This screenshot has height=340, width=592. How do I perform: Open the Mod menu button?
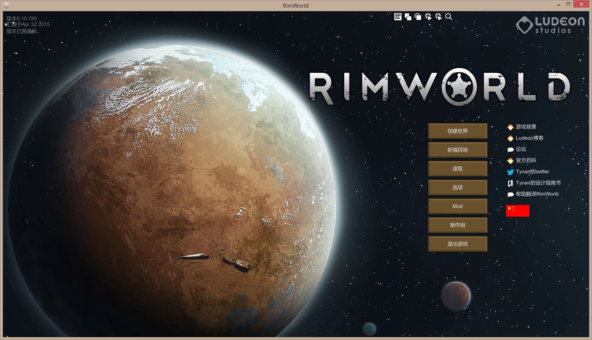click(x=457, y=206)
